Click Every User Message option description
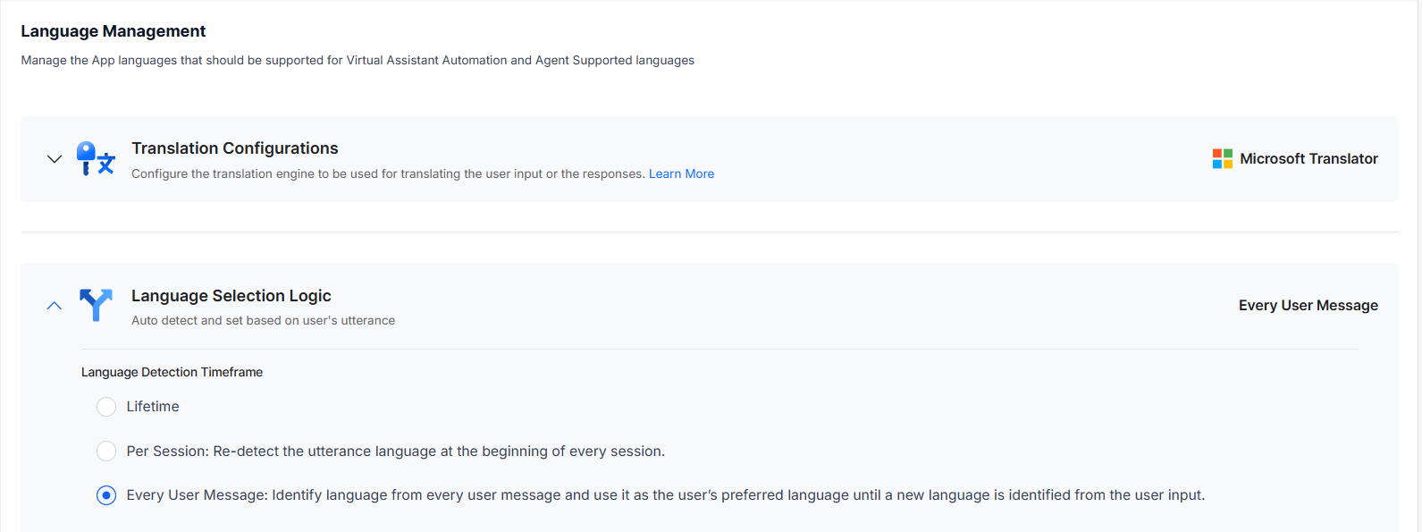 666,495
